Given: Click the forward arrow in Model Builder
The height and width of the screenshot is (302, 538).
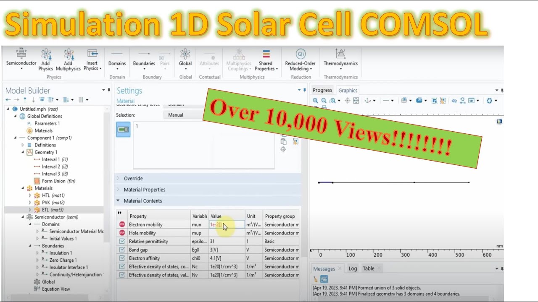Looking at the screenshot, I should (x=16, y=100).
